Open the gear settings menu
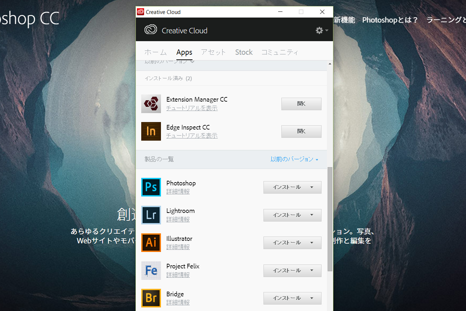Image resolution: width=466 pixels, height=311 pixels. 322,30
